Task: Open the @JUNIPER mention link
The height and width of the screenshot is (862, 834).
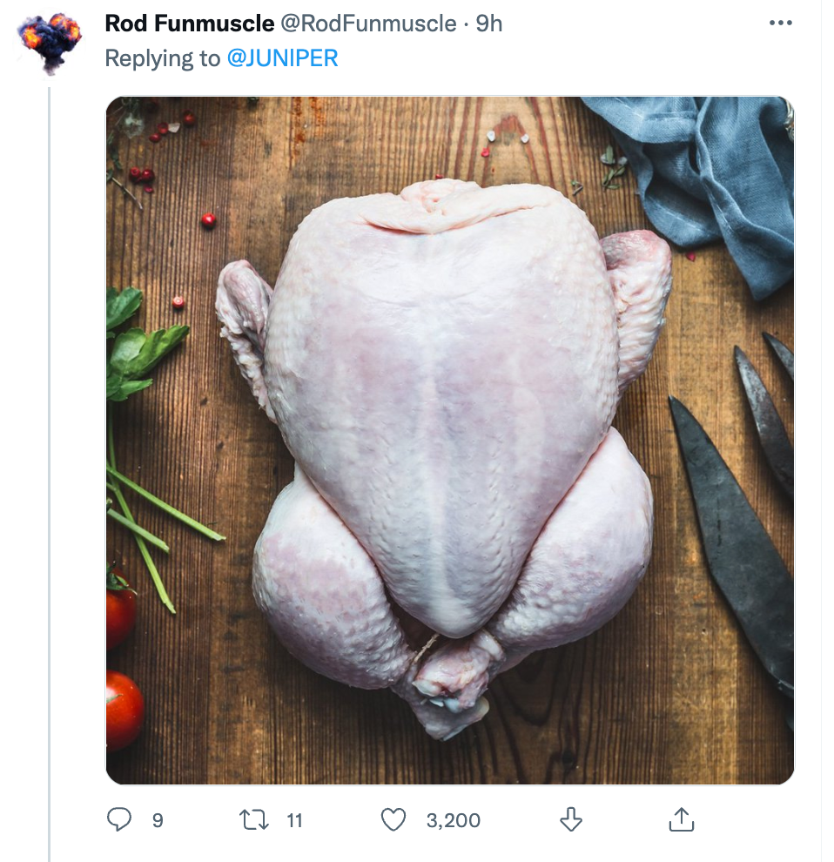Action: (x=282, y=58)
